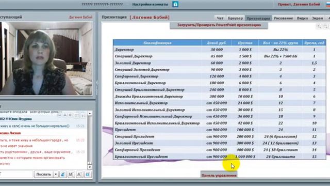The image size is (330, 186).
Task: Click the Сапфировый Директор row title
Action: click(136, 76)
